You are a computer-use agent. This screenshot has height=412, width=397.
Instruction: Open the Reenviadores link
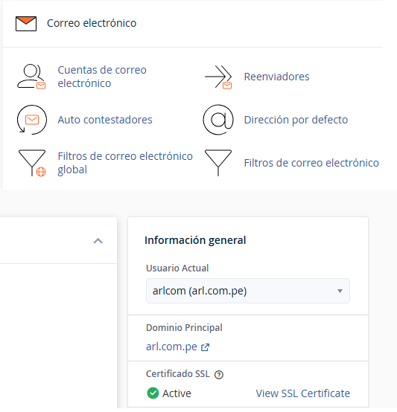[x=276, y=77]
